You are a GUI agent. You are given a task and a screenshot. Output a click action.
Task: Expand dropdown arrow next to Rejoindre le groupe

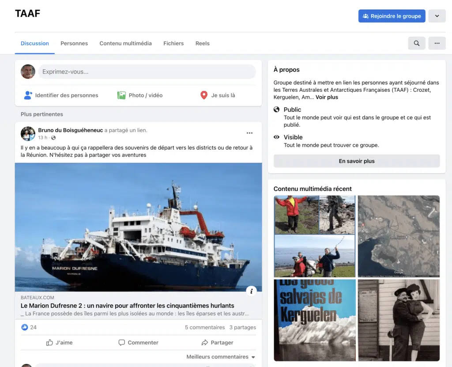(437, 16)
